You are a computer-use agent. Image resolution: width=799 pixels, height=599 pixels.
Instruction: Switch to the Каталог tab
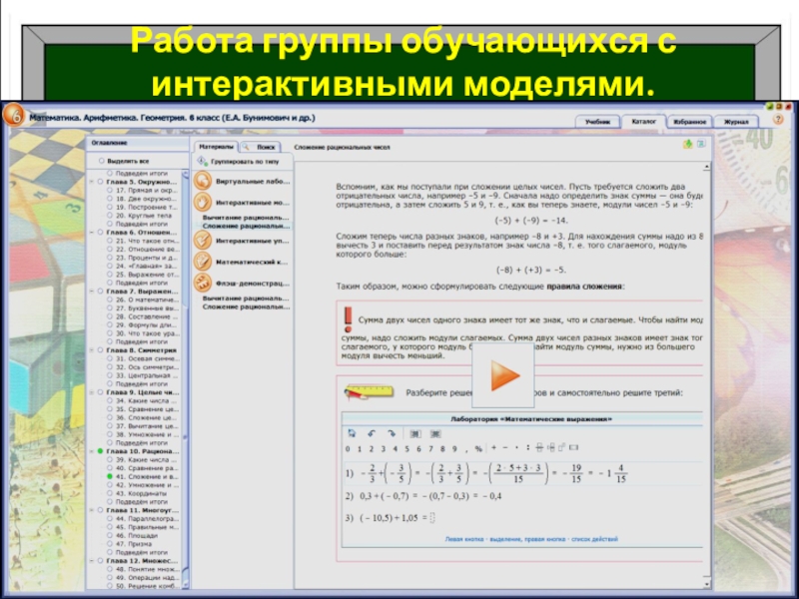pos(643,121)
